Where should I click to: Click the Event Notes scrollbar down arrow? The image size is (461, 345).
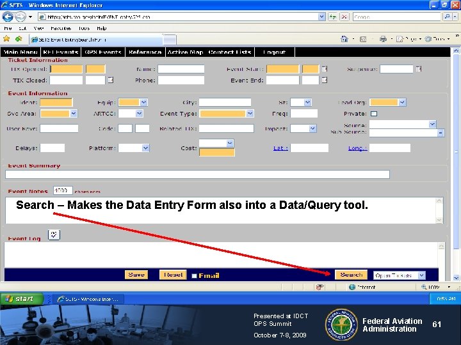(439, 220)
